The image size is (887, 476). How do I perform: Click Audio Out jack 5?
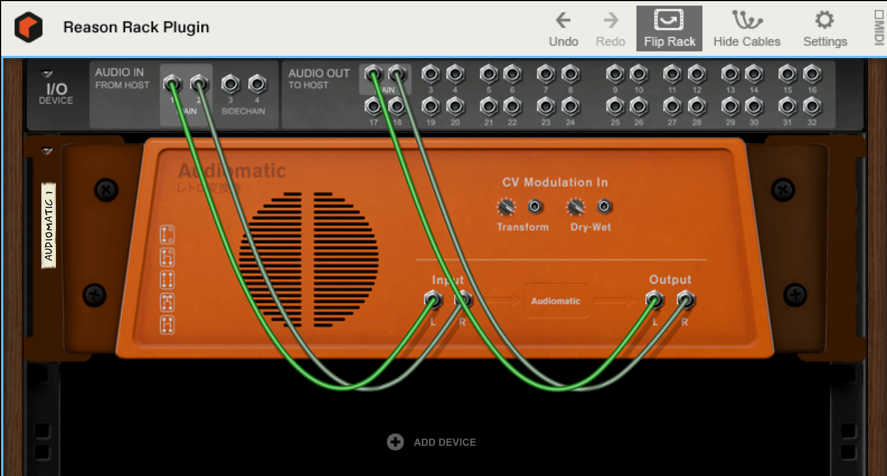pos(488,74)
